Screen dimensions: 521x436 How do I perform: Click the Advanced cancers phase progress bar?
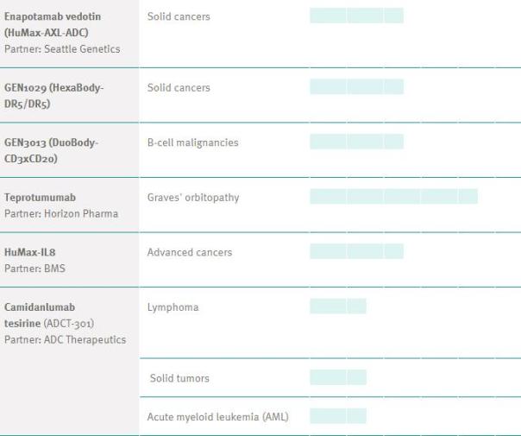click(356, 251)
